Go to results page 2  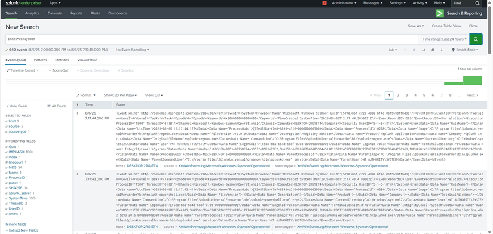(x=398, y=95)
